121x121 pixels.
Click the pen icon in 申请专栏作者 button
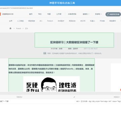point(108,14)
